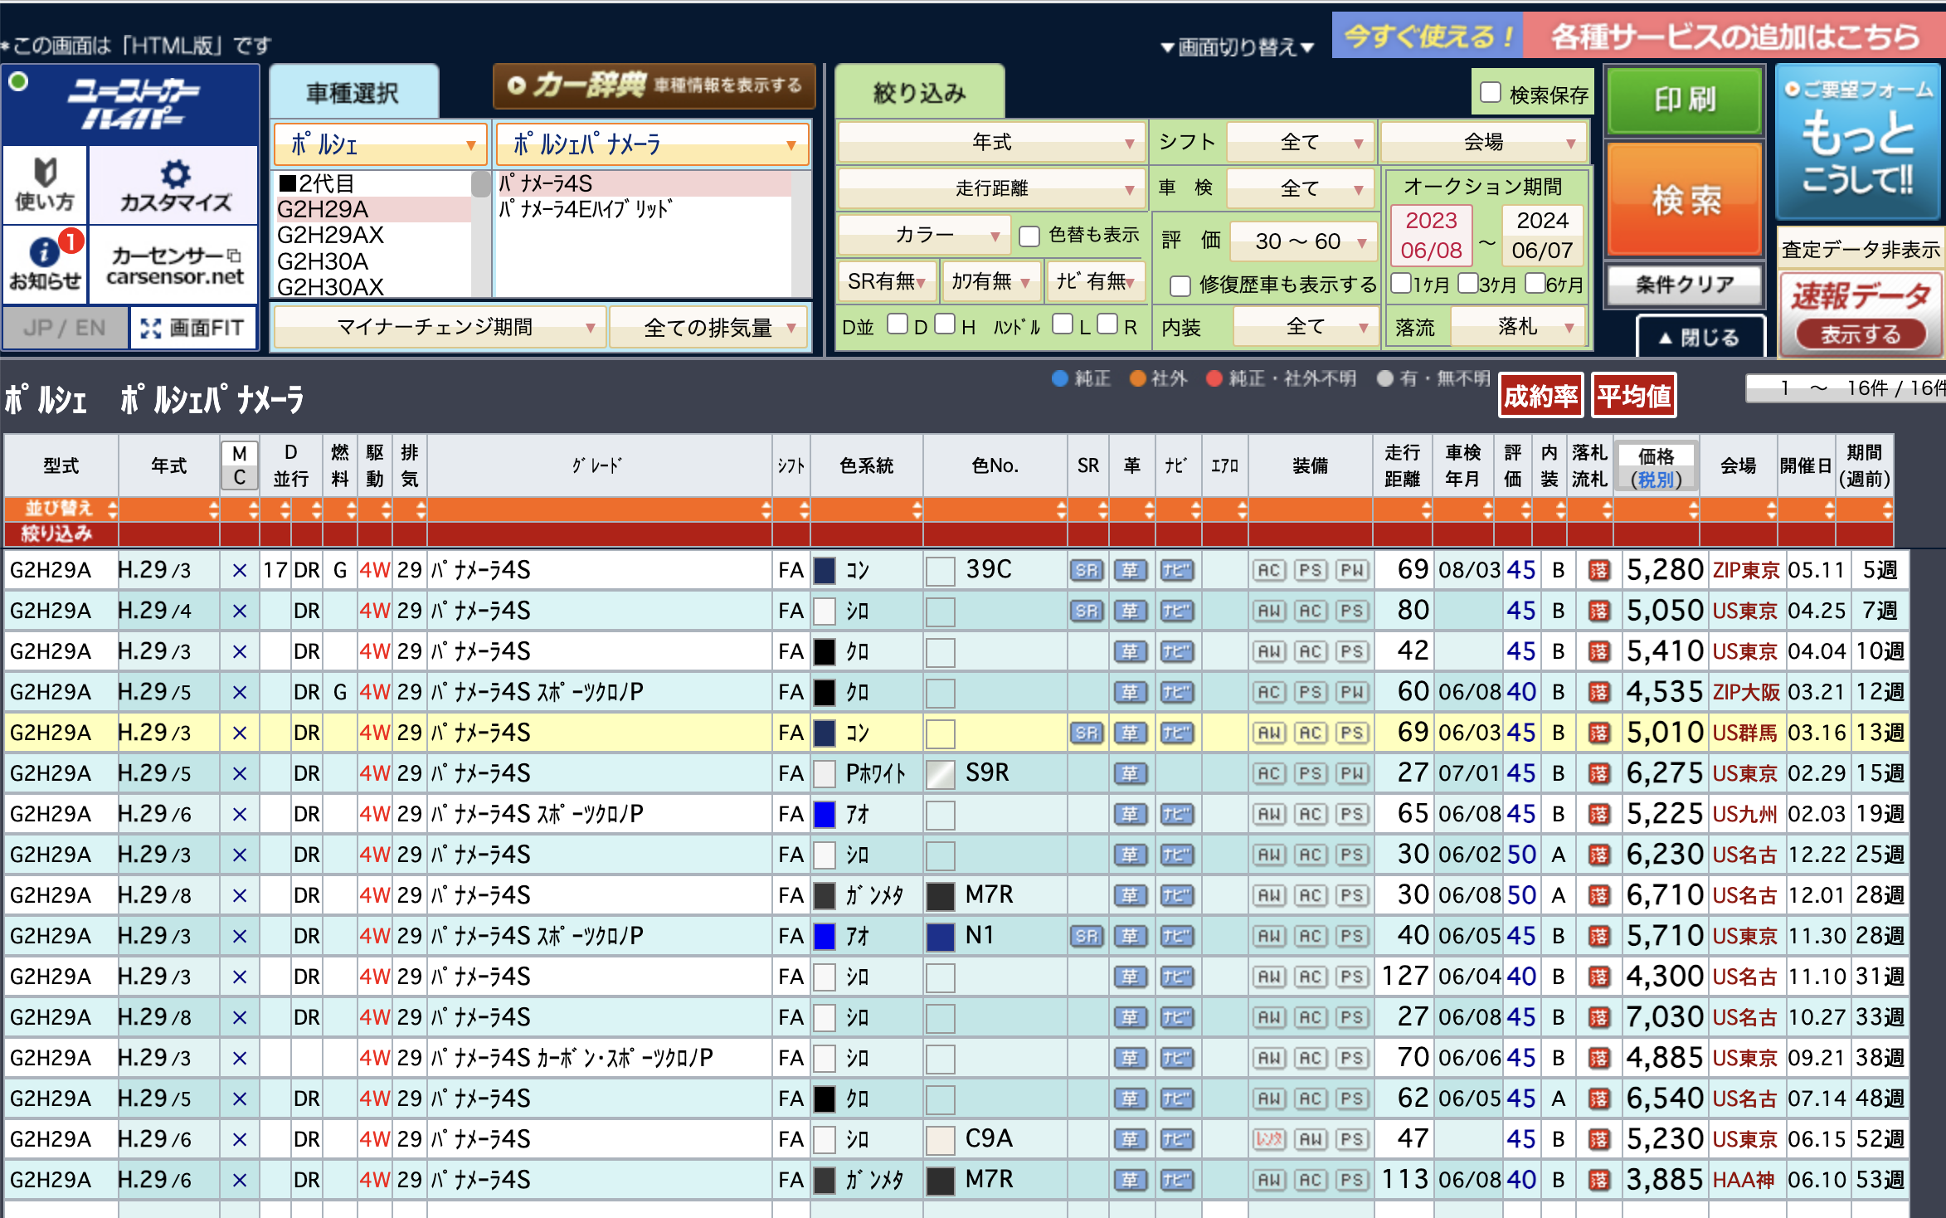The image size is (1946, 1218).
Task: Open the 会場 dropdown
Action: click(1483, 142)
